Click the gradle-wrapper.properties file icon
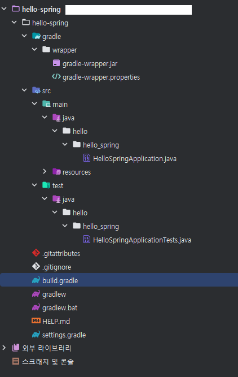 [x=56, y=77]
